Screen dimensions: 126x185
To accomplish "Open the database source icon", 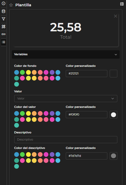I will click(3, 11).
